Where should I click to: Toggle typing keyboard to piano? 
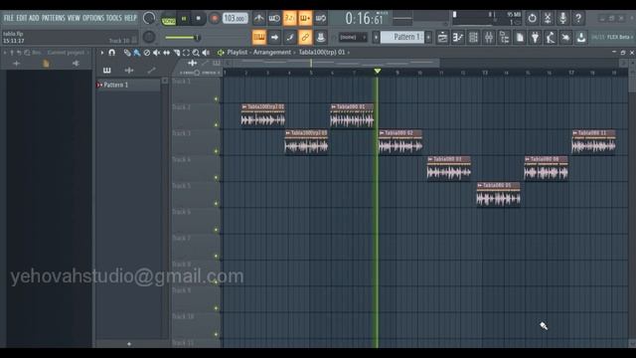[x=258, y=38]
